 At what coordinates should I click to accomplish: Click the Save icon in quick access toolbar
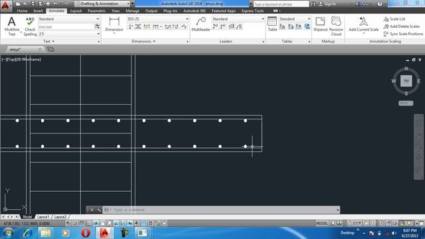coord(33,4)
